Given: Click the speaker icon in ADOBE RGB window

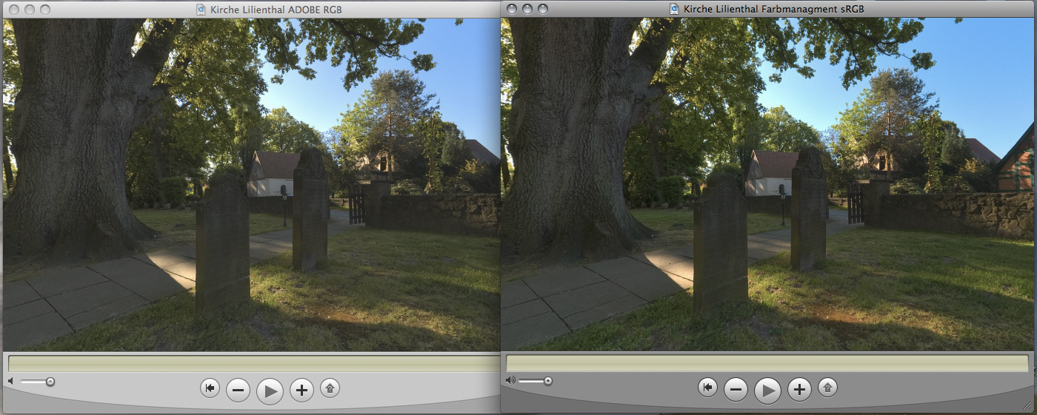Looking at the screenshot, I should click(x=10, y=382).
